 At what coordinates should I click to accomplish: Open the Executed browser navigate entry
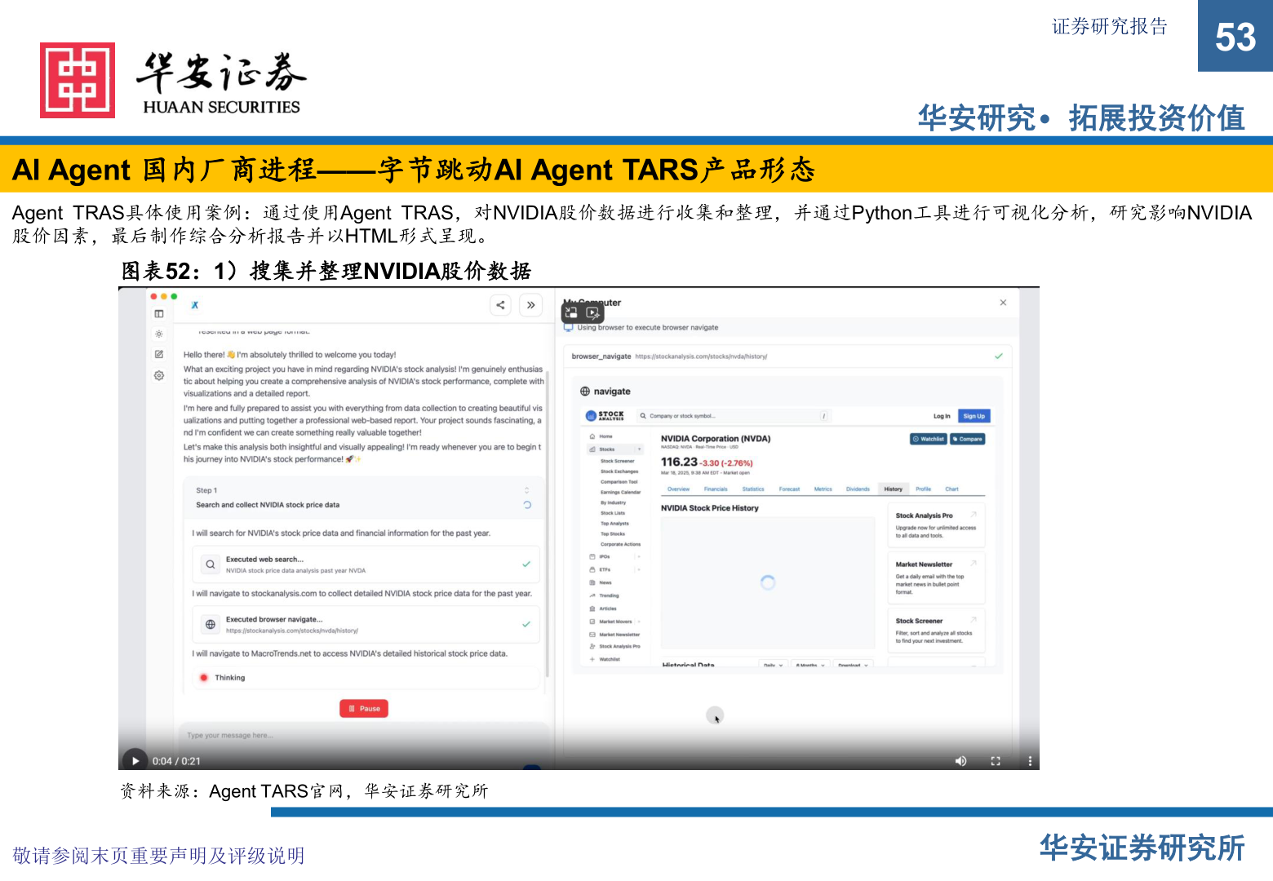point(366,625)
